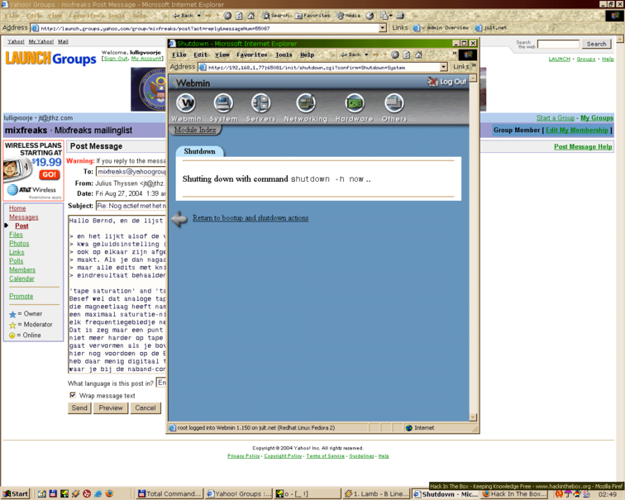This screenshot has width=625, height=500.
Task: Click the Start button
Action: pyautogui.click(x=16, y=493)
